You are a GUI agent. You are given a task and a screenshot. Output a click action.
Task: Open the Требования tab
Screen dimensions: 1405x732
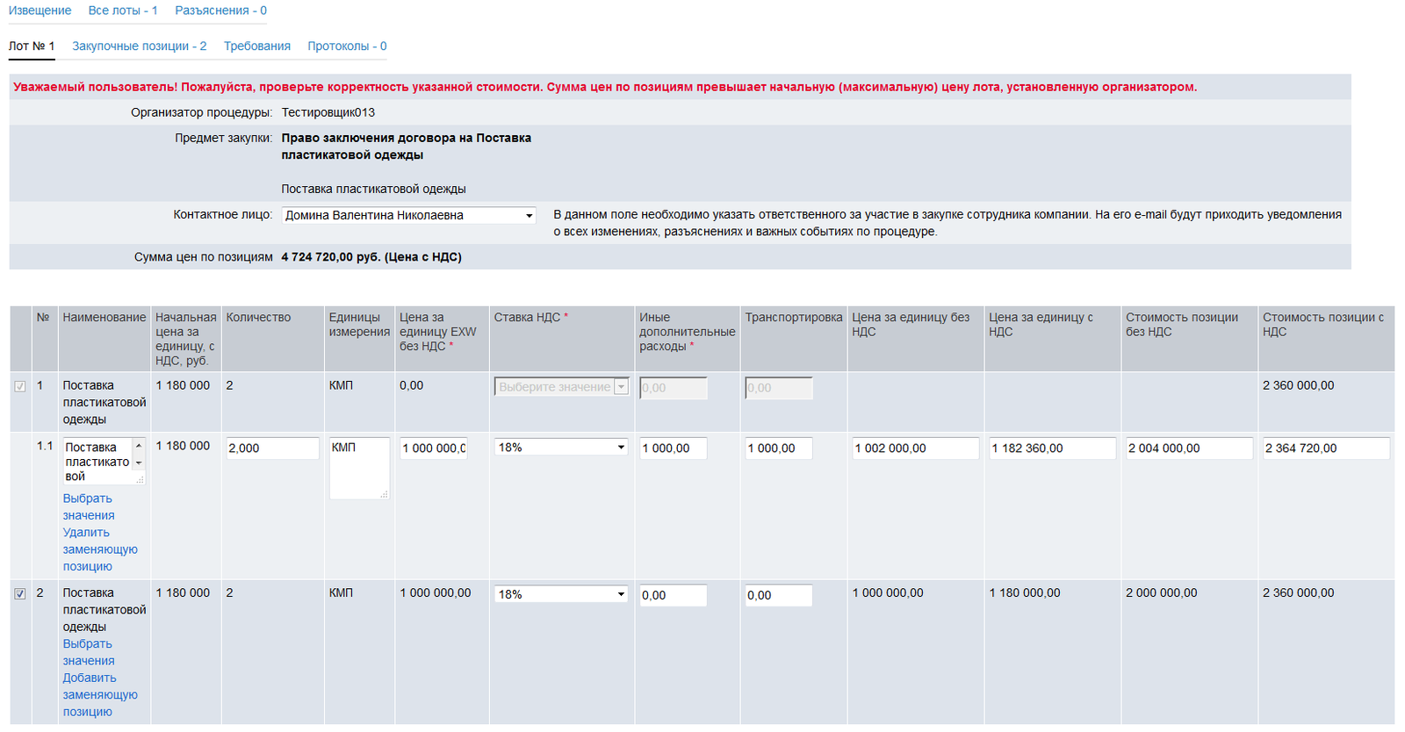(x=256, y=46)
